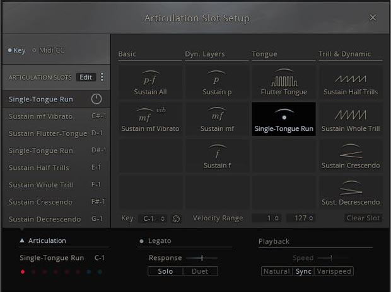Select Sustain Flutter-Tongue slot in the list

point(48,133)
